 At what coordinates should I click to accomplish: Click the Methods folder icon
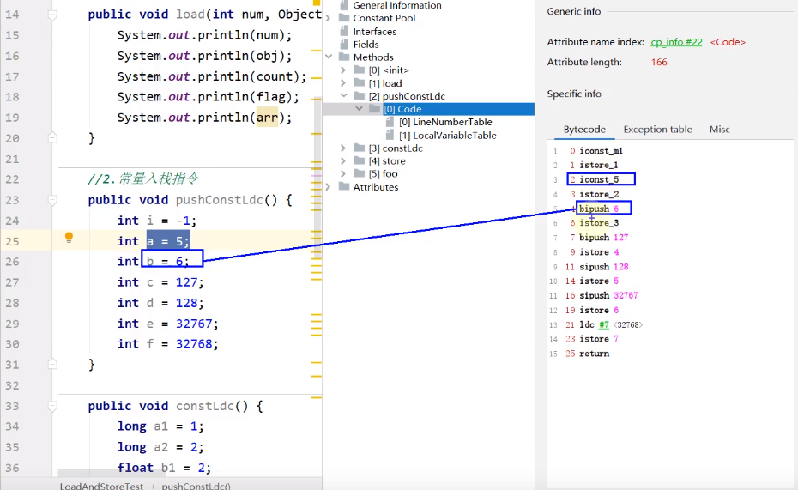[344, 57]
